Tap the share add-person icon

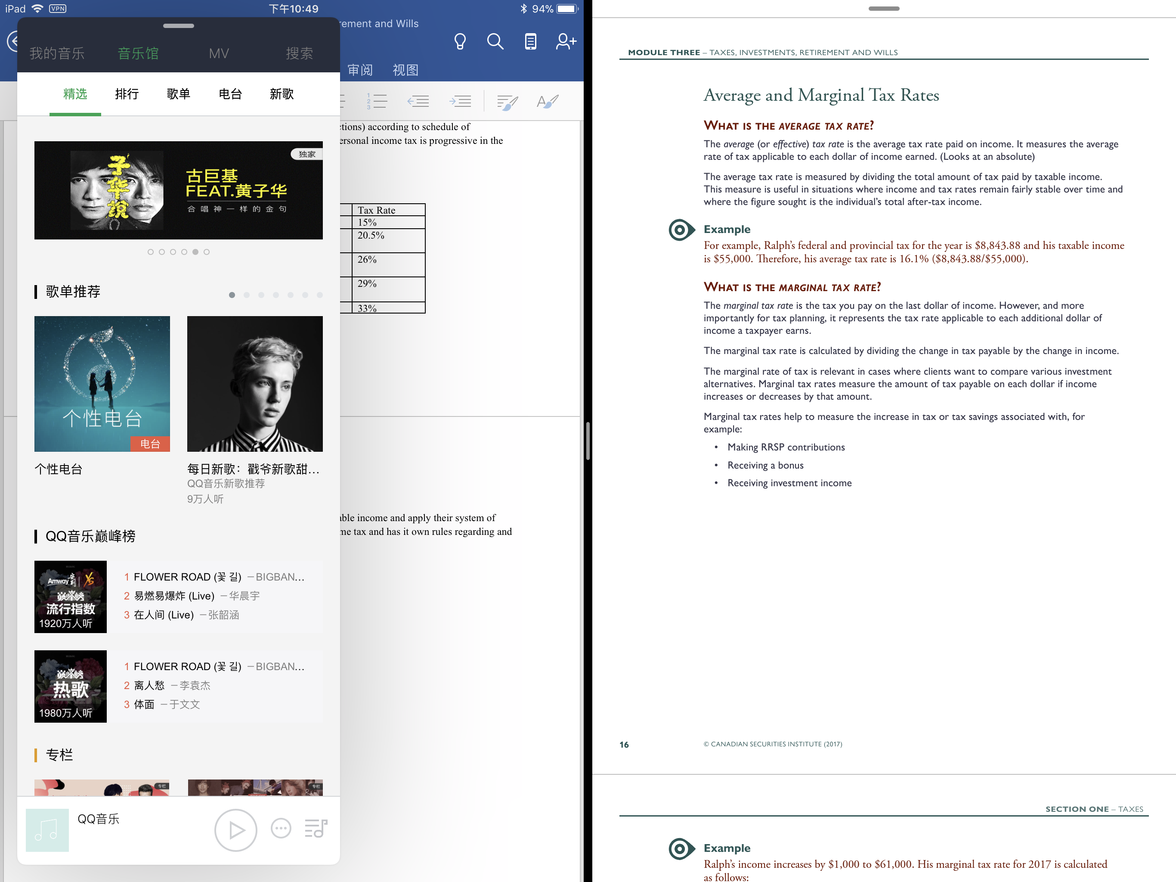[x=566, y=41]
